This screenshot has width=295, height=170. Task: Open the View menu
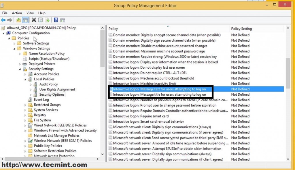click(30, 13)
